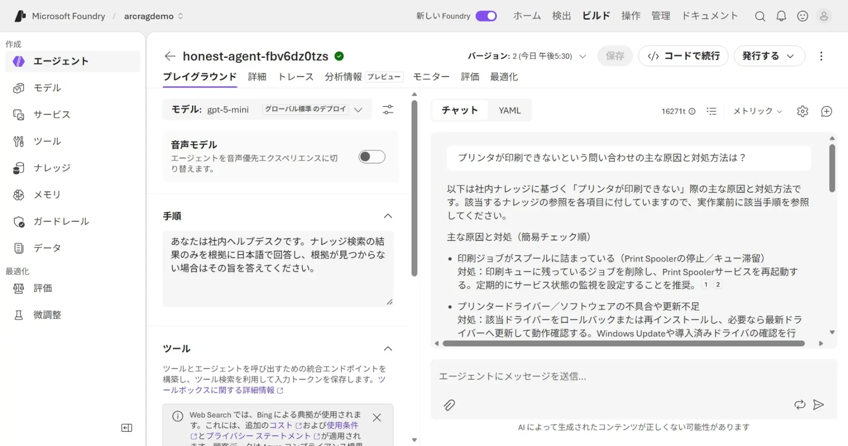
Task: Open model parameter sliders icon
Action: pyautogui.click(x=388, y=110)
